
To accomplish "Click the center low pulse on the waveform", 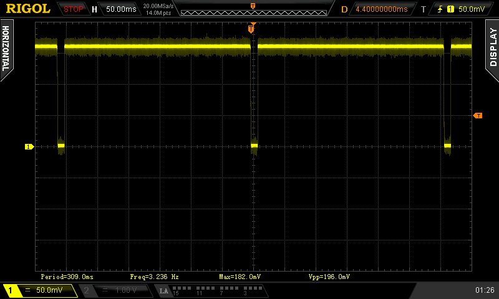I will [x=254, y=146].
